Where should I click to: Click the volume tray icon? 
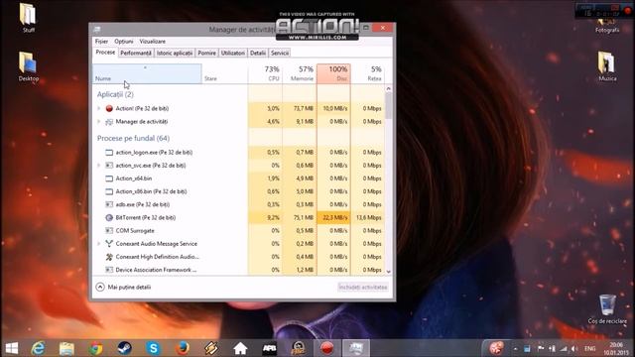(574, 348)
